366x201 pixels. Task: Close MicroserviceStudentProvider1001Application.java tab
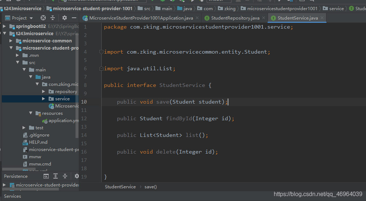click(197, 18)
